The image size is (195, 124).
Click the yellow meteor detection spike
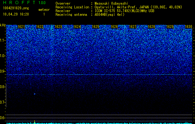pos(35,122)
